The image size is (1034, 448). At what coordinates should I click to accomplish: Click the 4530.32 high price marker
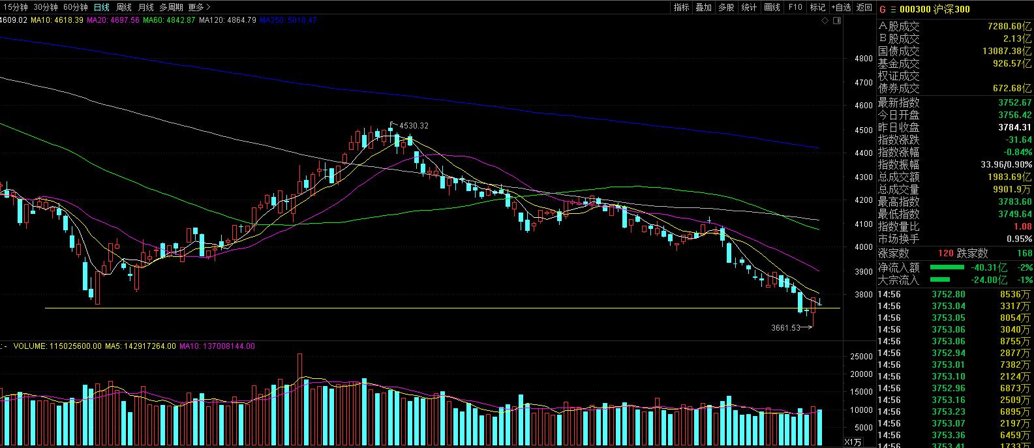(x=414, y=125)
